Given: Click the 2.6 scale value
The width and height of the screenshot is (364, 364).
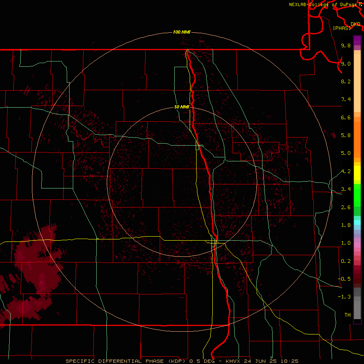Looking at the screenshot, I should pos(346,207).
